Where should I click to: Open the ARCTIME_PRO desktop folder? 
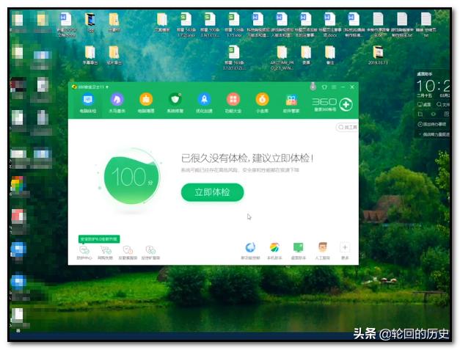(x=282, y=58)
